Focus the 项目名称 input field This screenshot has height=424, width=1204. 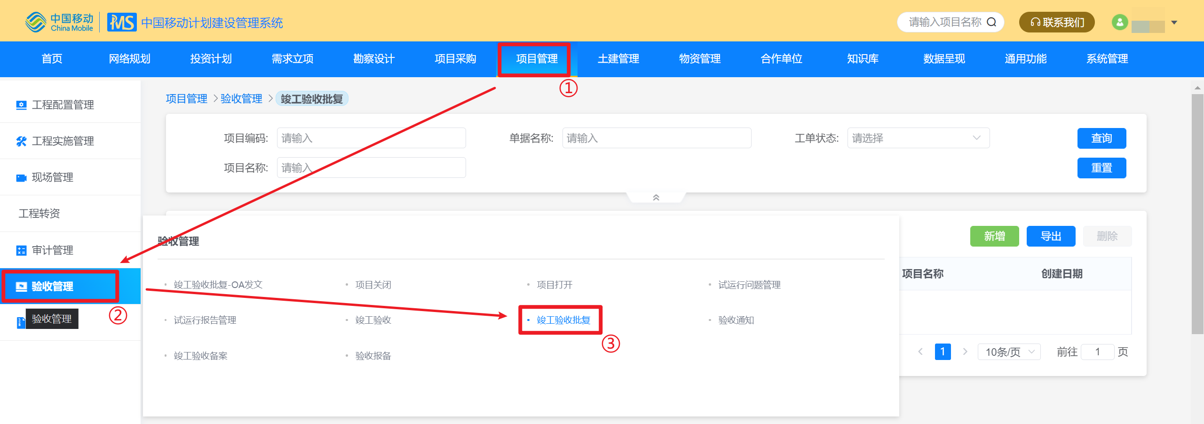pyautogui.click(x=371, y=168)
